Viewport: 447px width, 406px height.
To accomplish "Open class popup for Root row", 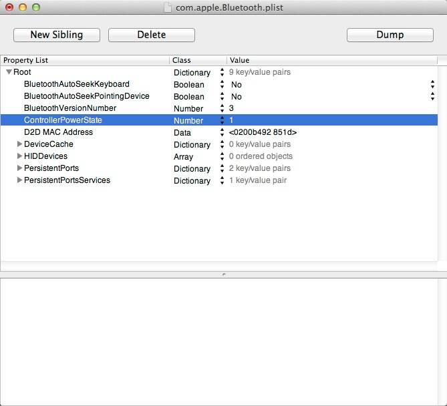I will coord(222,73).
